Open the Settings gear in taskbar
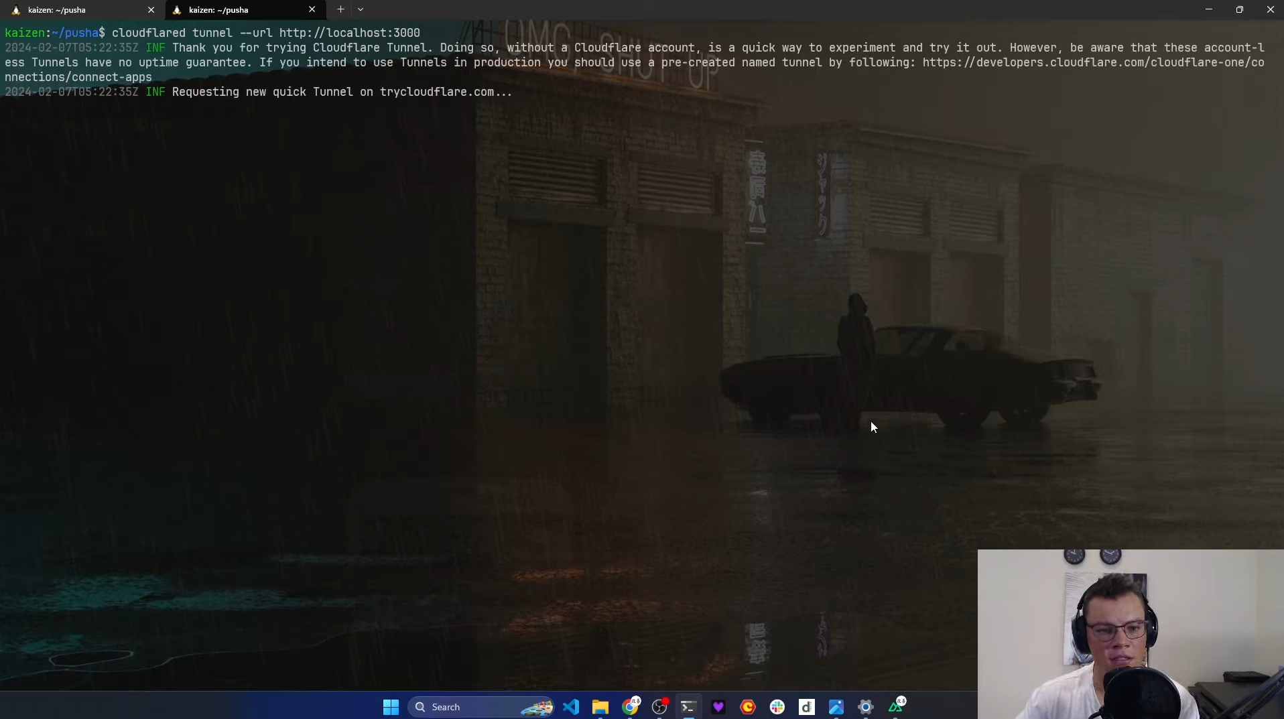The image size is (1284, 719). click(x=866, y=707)
